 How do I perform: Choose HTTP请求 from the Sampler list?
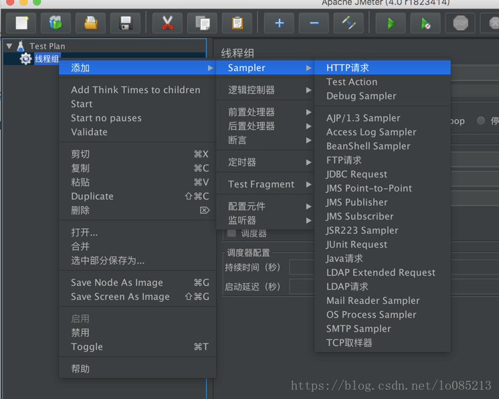(383, 68)
